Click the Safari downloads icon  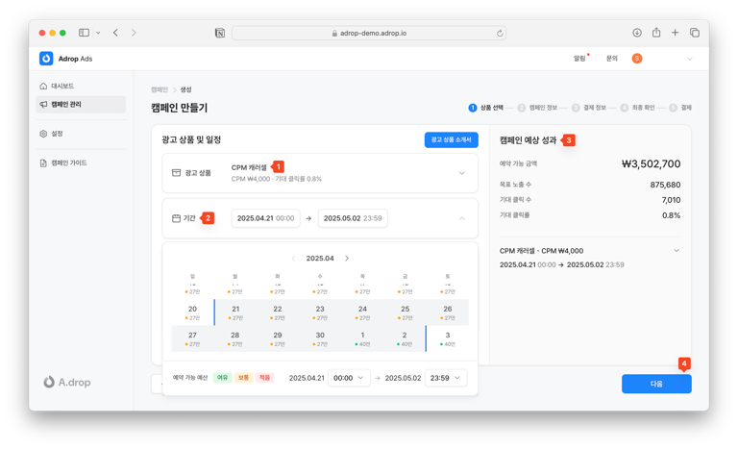click(637, 33)
